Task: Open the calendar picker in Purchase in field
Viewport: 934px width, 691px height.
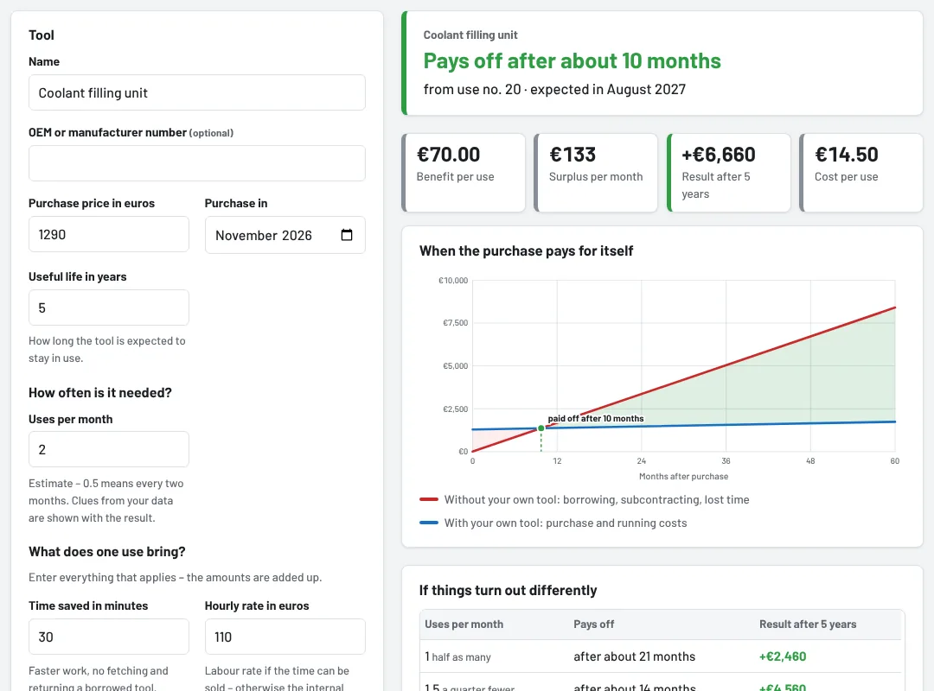Action: pyautogui.click(x=347, y=235)
